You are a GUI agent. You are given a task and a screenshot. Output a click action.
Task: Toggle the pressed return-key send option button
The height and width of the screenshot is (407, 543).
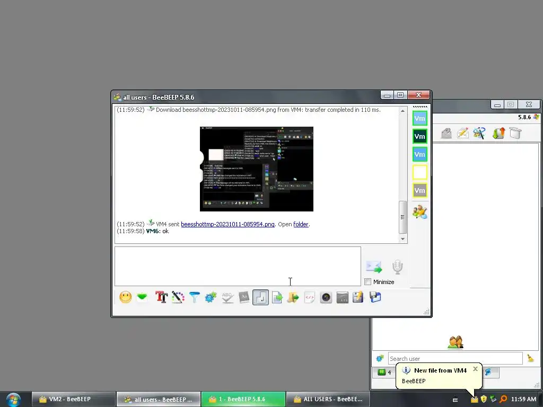(x=260, y=297)
